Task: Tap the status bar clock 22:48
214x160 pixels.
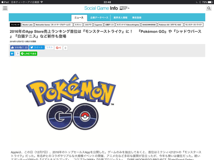Action: point(107,2)
